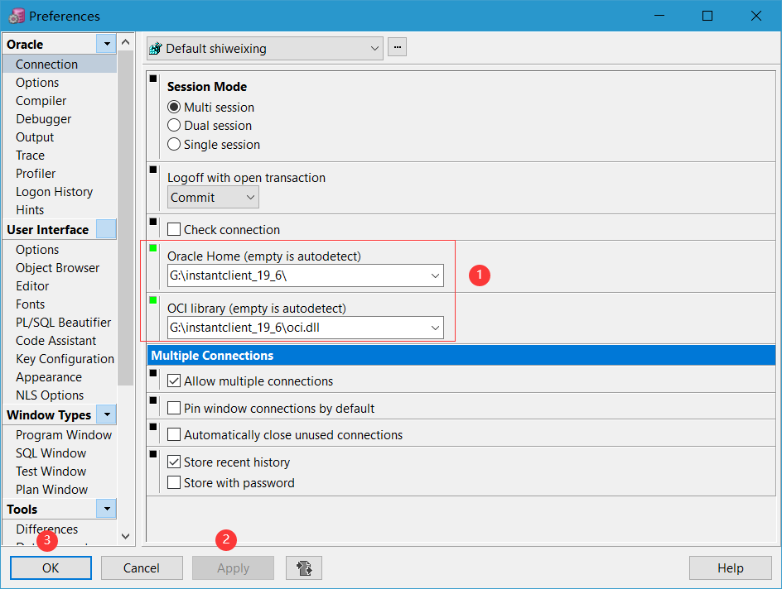This screenshot has width=782, height=589.
Task: Open the Default shiweixing preference set dropdown
Action: pos(265,48)
